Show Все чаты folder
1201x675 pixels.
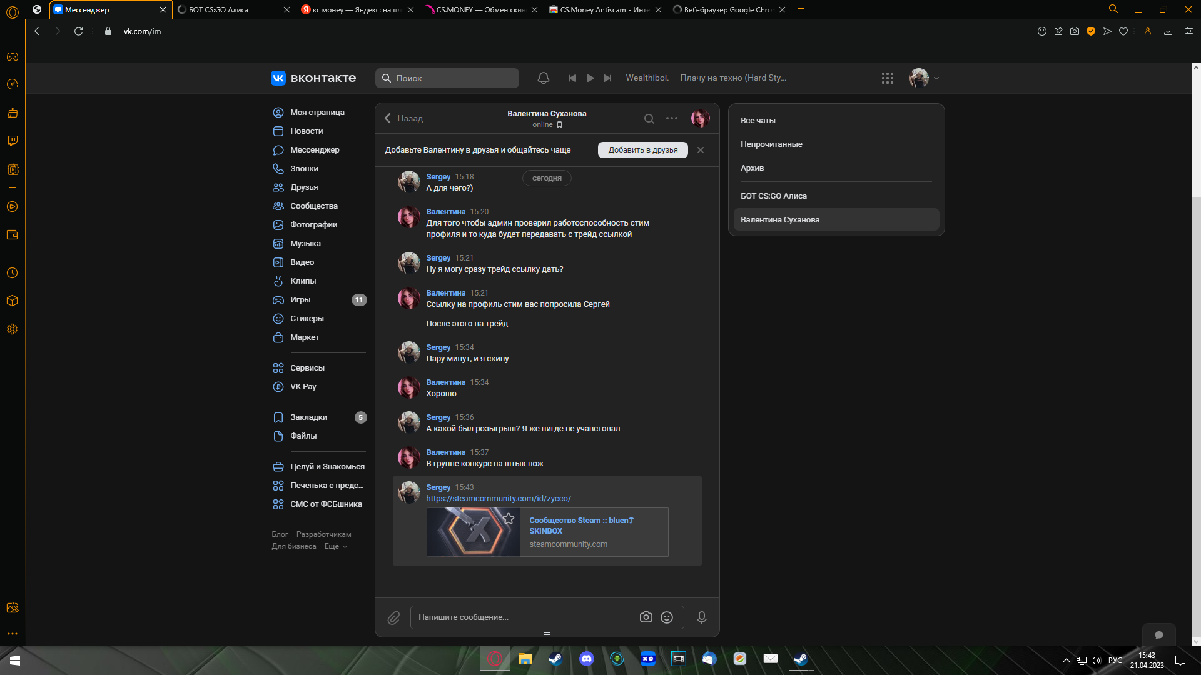tap(836, 121)
